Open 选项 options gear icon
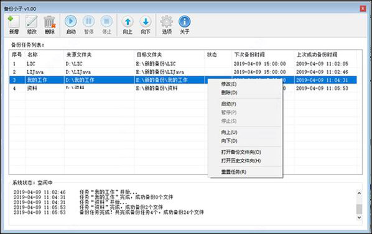The height and width of the screenshot is (234, 372). coord(167,25)
